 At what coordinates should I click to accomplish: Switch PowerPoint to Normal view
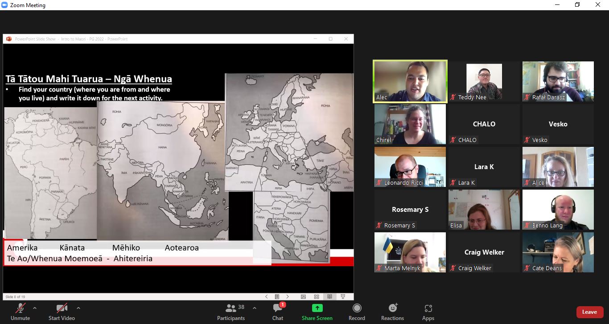coord(303,296)
